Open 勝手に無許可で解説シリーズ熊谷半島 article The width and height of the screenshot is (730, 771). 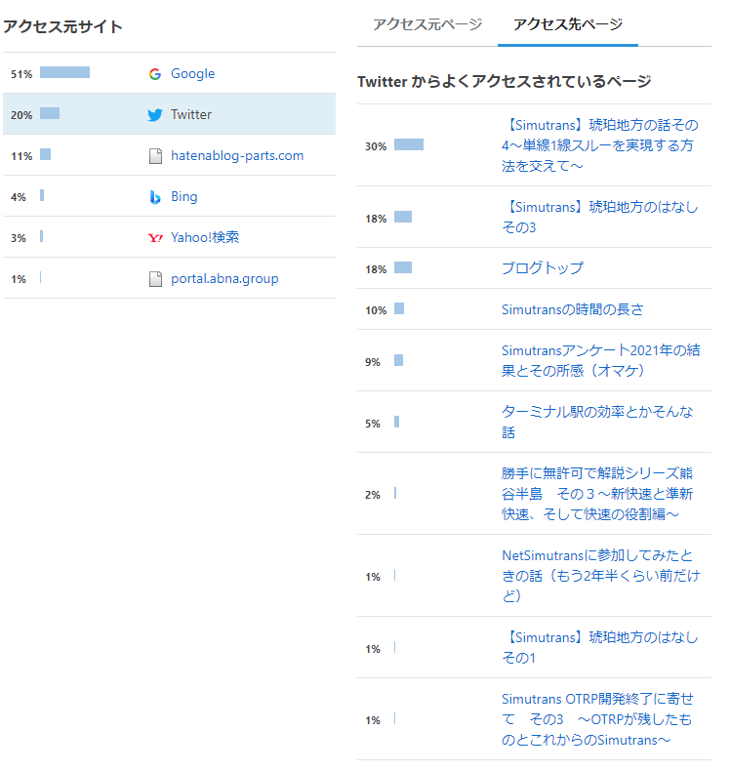coord(597,494)
